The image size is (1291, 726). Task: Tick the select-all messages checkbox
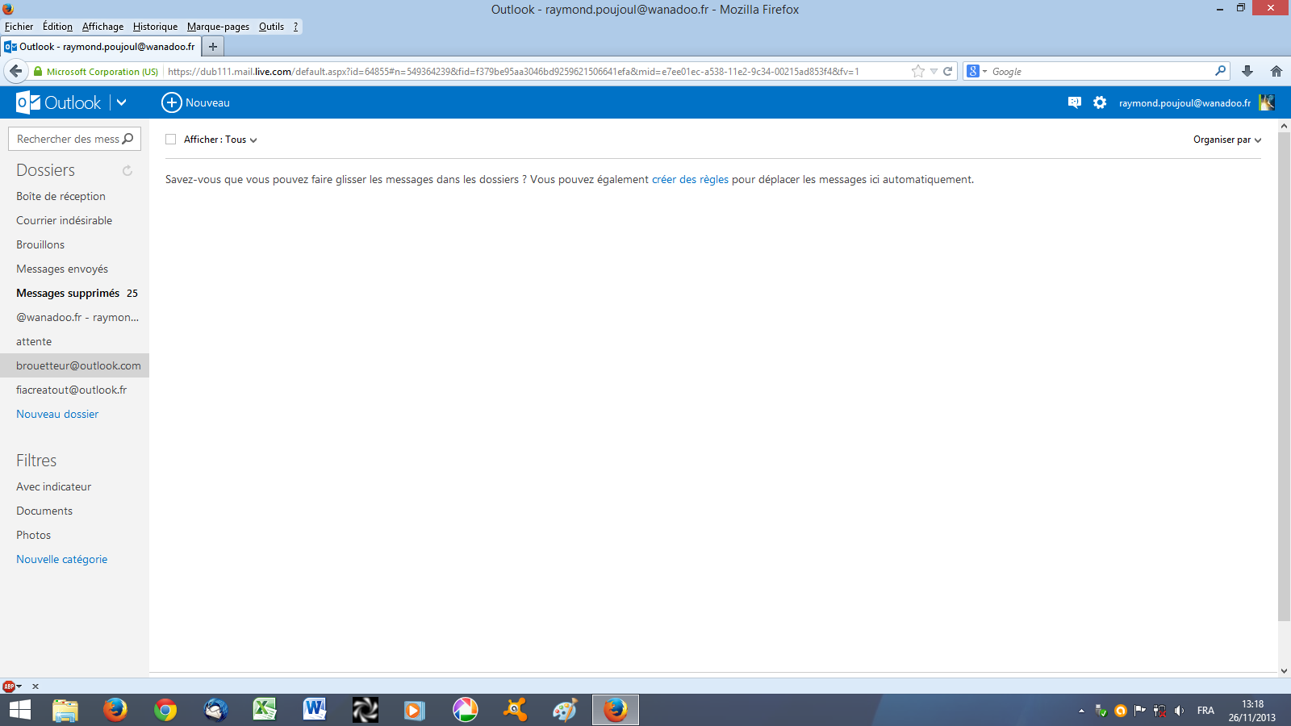(x=171, y=140)
